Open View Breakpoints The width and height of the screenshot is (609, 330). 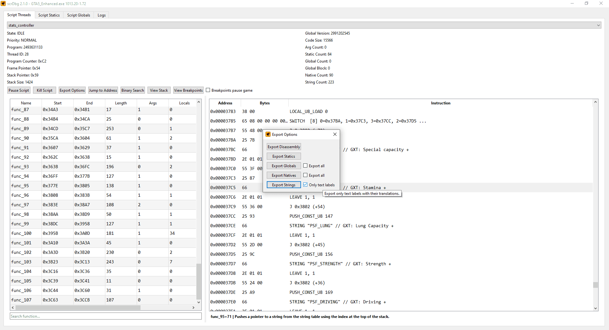pos(188,90)
